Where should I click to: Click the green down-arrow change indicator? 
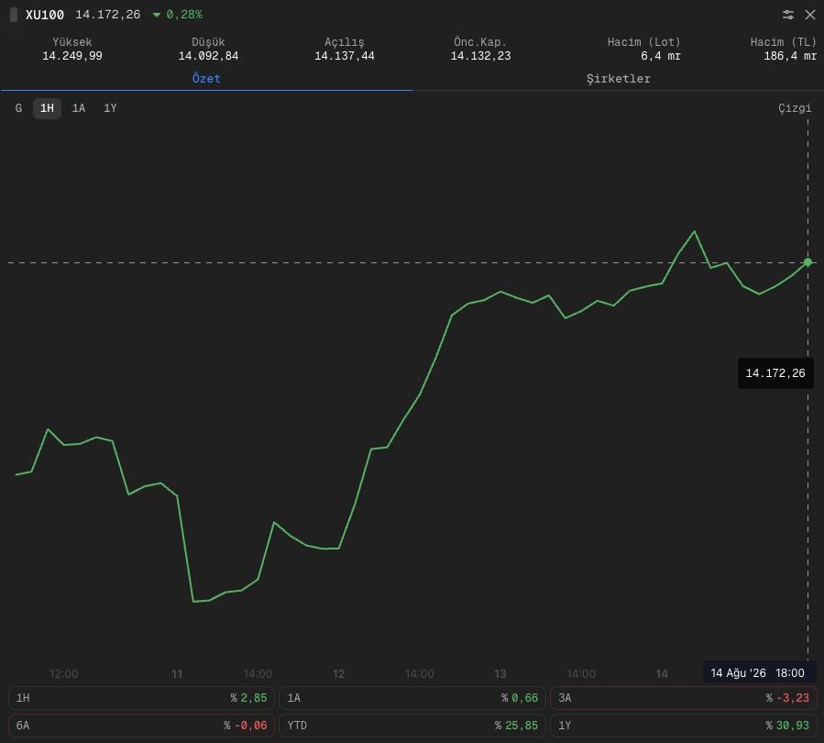point(157,15)
